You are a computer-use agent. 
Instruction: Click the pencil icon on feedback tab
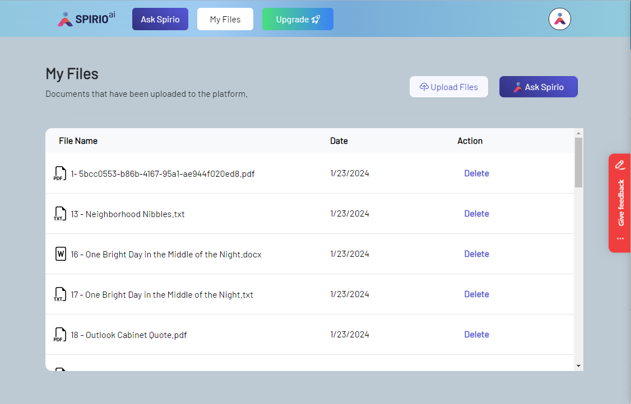[620, 165]
